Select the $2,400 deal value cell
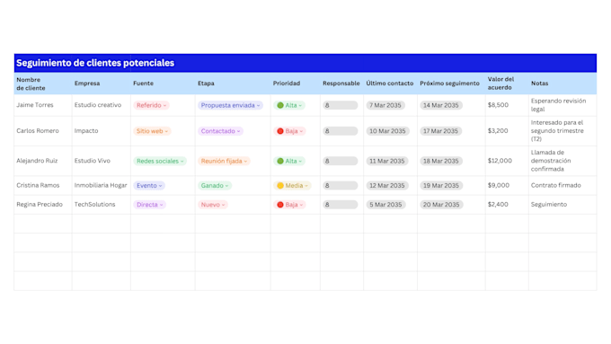 [x=507, y=205]
